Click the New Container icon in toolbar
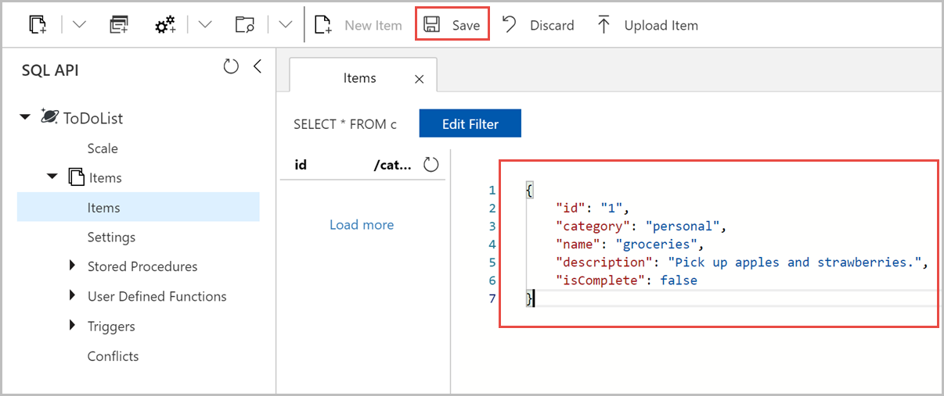This screenshot has width=944, height=396. pos(38,25)
